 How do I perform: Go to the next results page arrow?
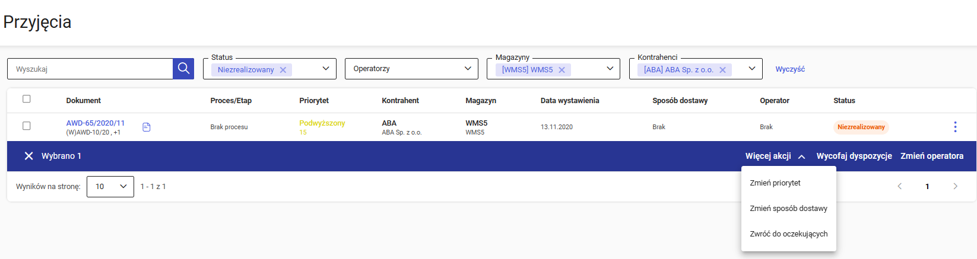[955, 186]
